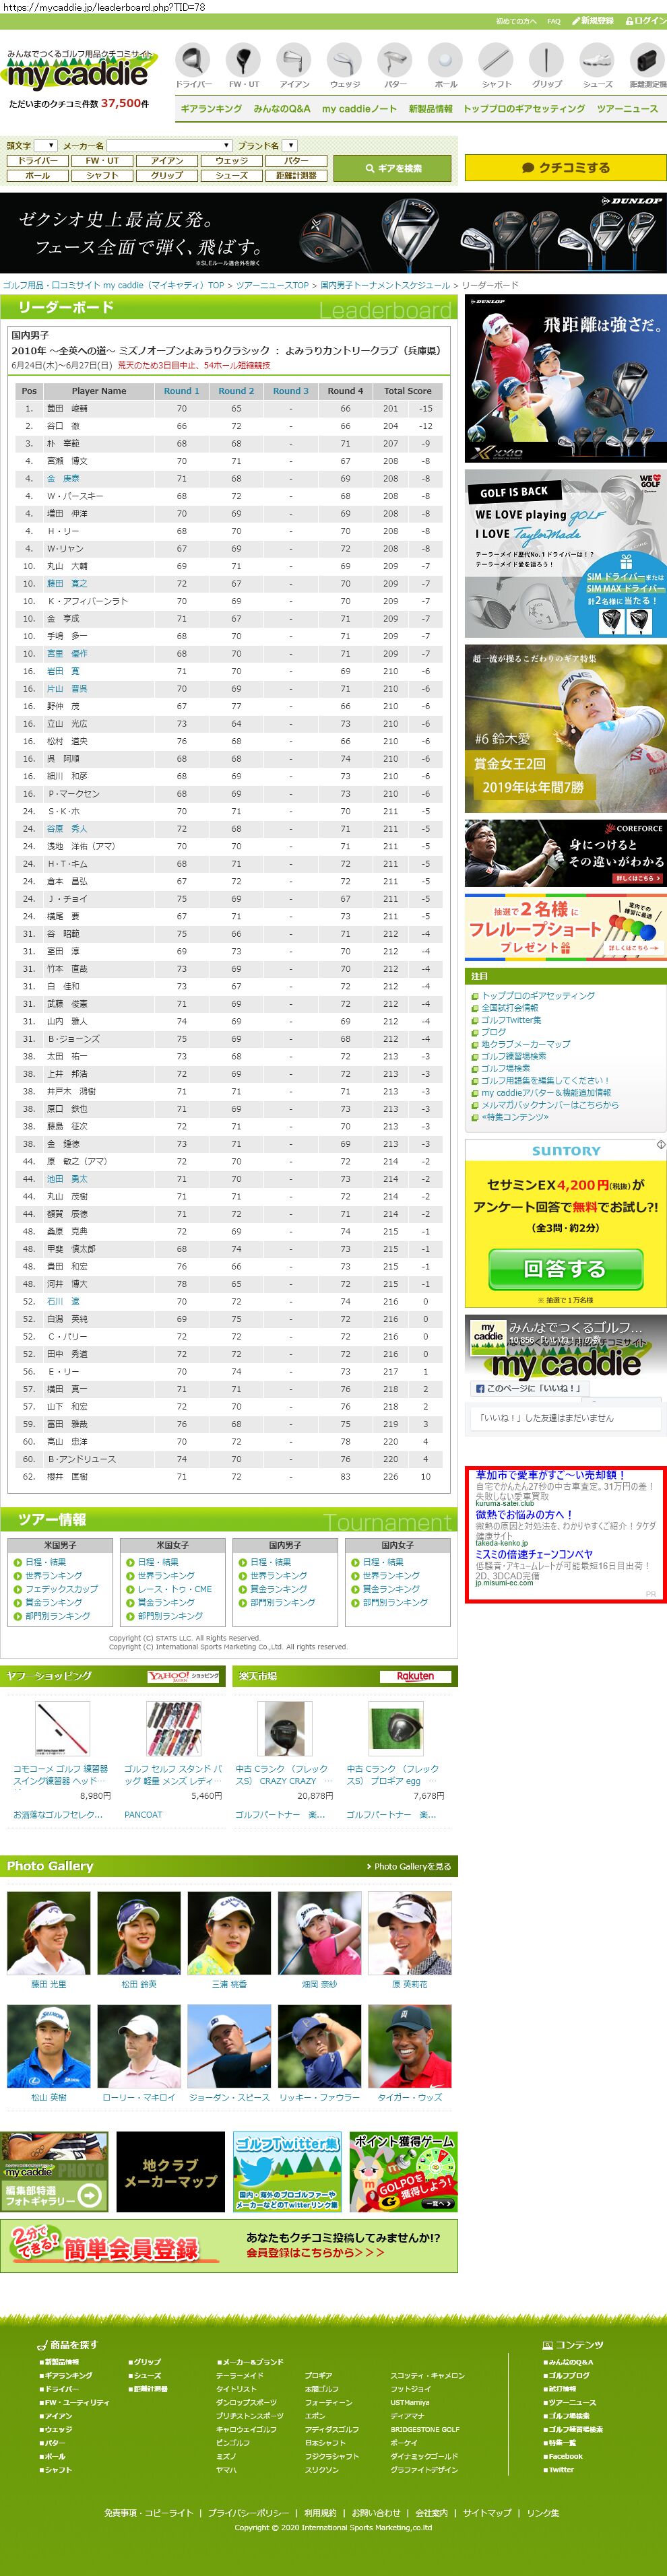
Task: Open the メーカー名 manufacturer dropdown
Action: (x=169, y=146)
